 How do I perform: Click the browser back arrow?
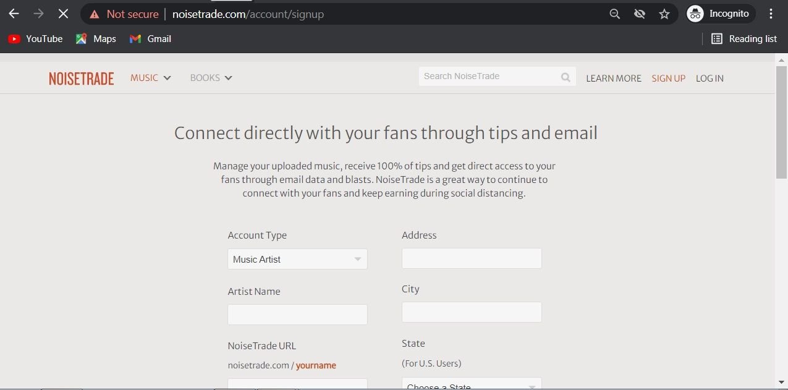coord(14,14)
